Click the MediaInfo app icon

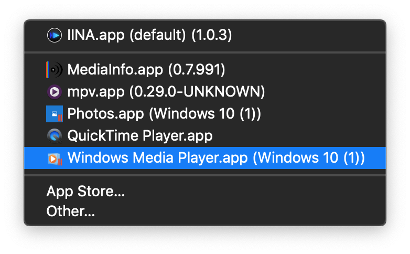pos(55,69)
